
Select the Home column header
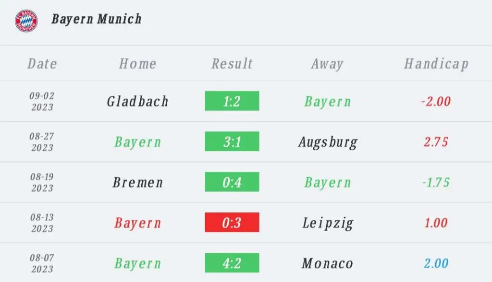tap(137, 64)
